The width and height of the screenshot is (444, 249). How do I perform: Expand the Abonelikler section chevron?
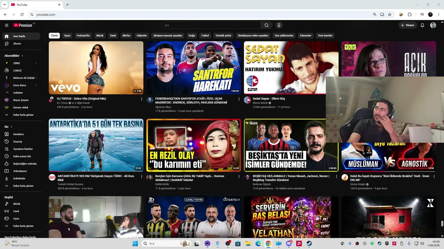[x=22, y=56]
